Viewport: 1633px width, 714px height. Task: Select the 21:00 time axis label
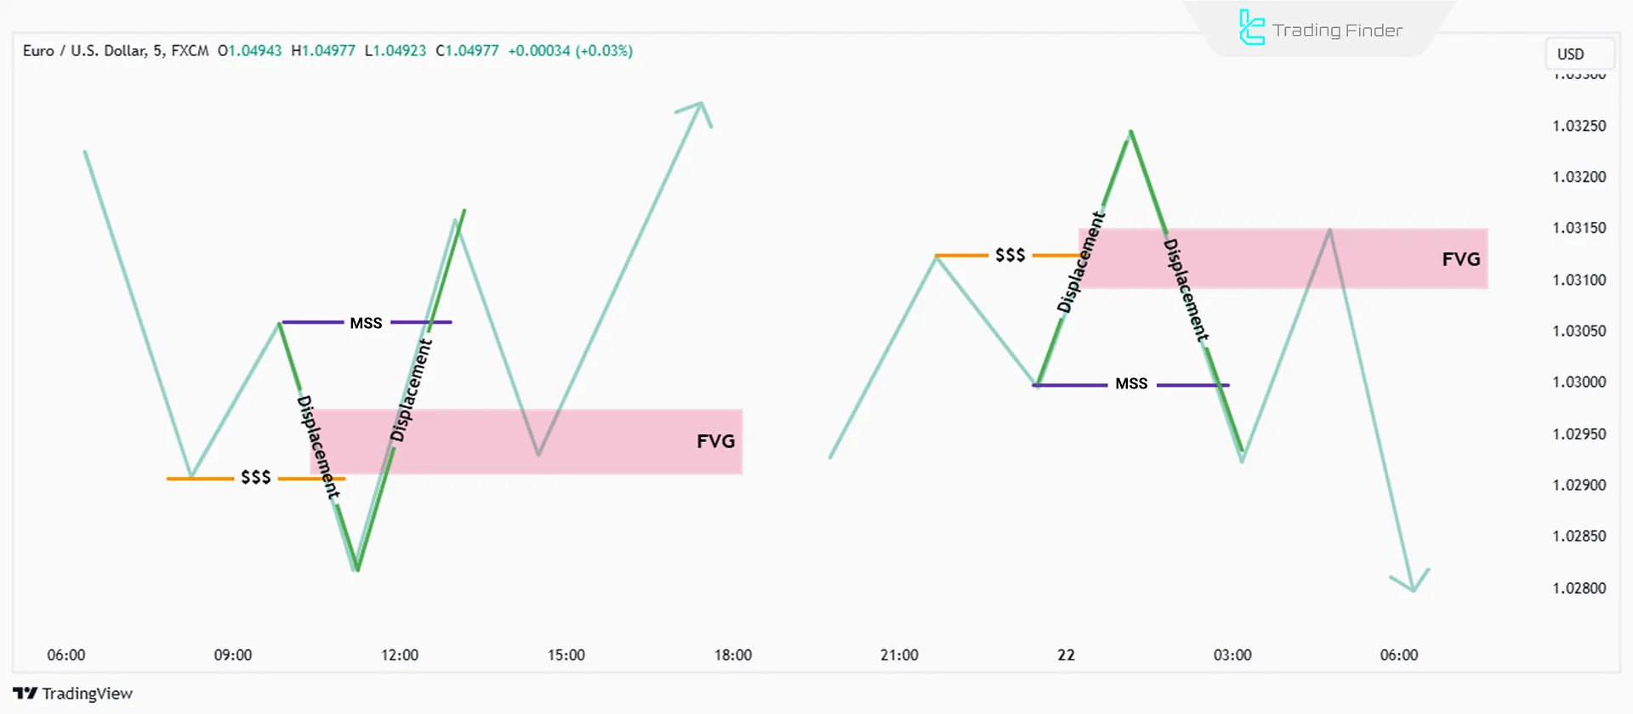[x=899, y=655]
